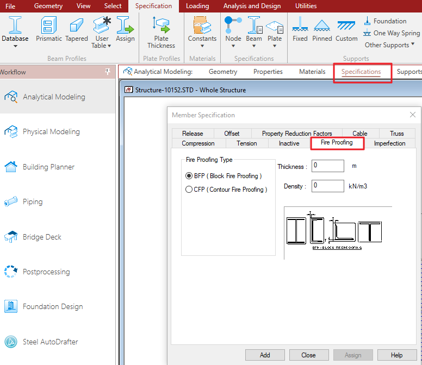Screen dimensions: 422x365
Task: Open the Imperfection tab
Action: (x=389, y=143)
